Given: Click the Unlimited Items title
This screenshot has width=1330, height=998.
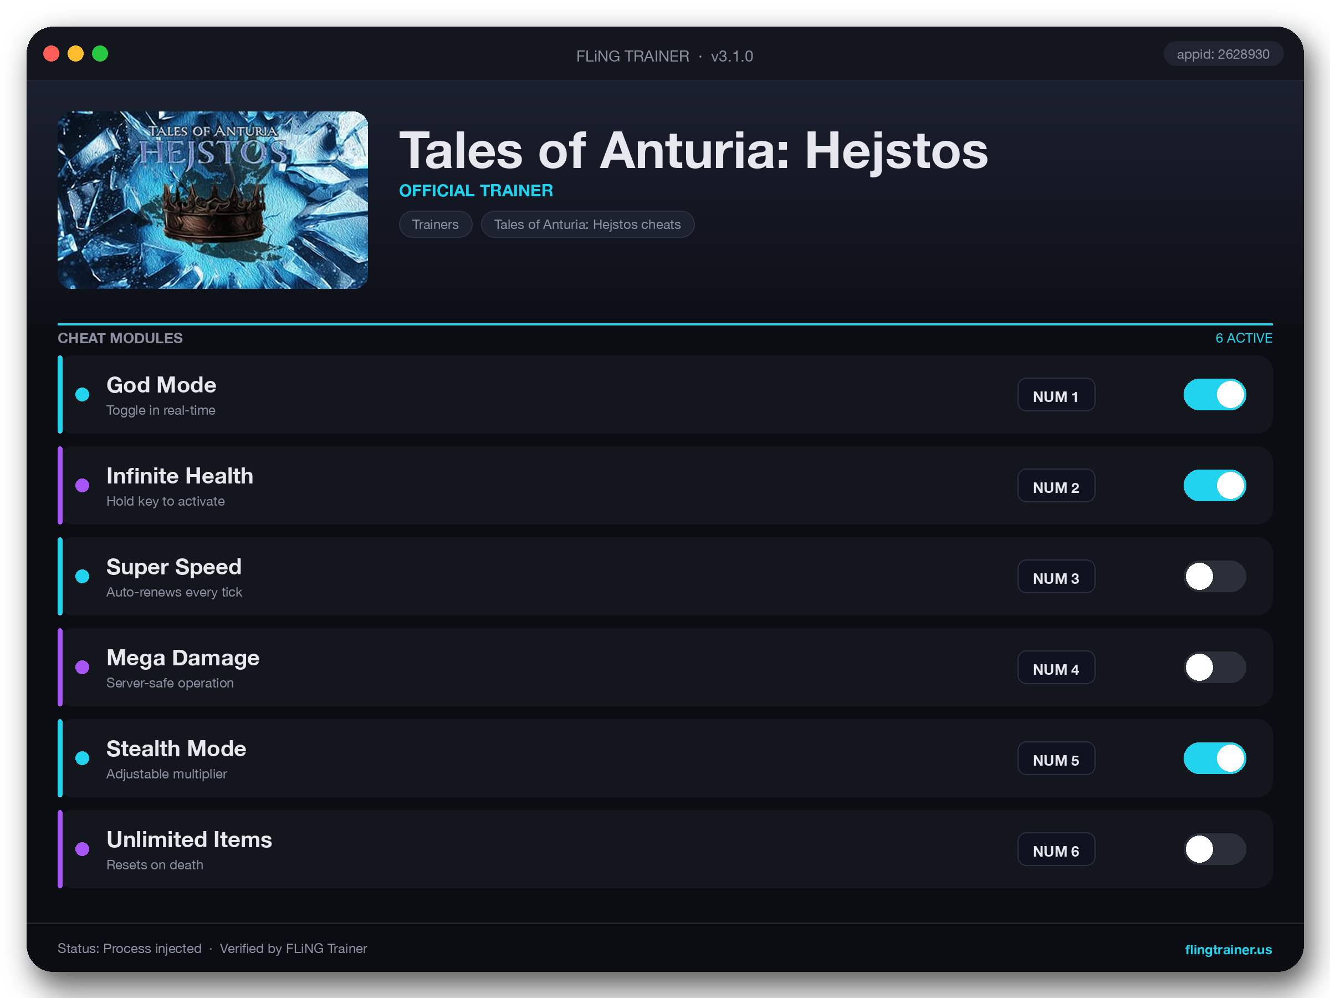Looking at the screenshot, I should point(190,839).
